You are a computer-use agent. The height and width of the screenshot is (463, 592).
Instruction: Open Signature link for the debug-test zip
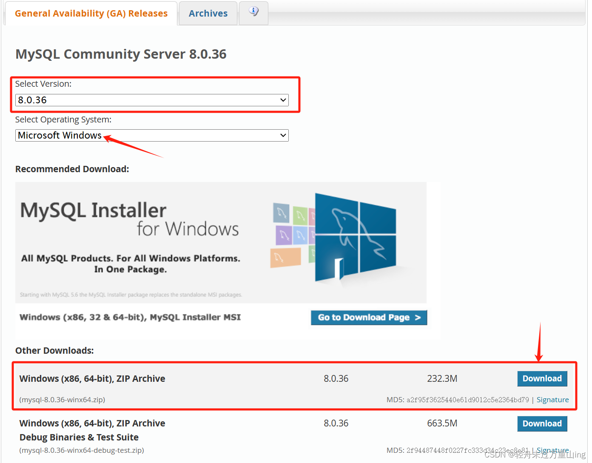coord(552,450)
